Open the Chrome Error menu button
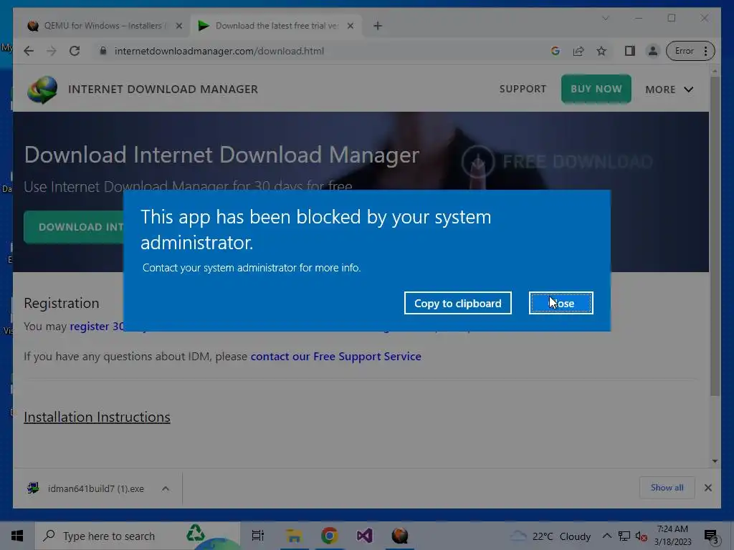The width and height of the screenshot is (734, 550). point(690,51)
